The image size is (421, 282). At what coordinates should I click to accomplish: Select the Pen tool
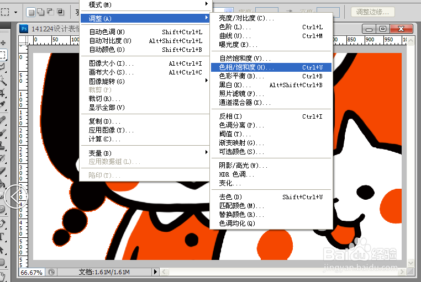click(x=3, y=224)
